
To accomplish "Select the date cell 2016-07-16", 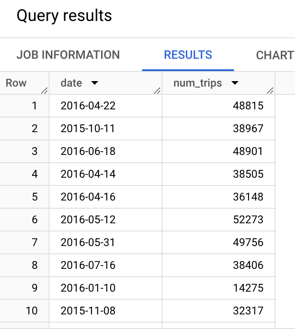I will pyautogui.click(x=88, y=265).
